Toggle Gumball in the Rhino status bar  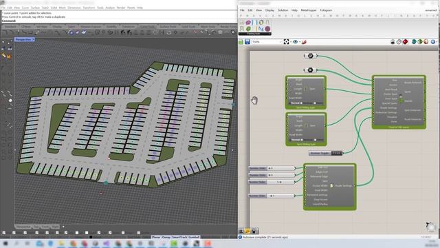tap(194, 237)
